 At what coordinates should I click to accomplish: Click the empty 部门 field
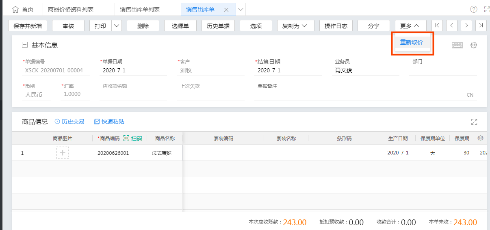tap(443, 70)
